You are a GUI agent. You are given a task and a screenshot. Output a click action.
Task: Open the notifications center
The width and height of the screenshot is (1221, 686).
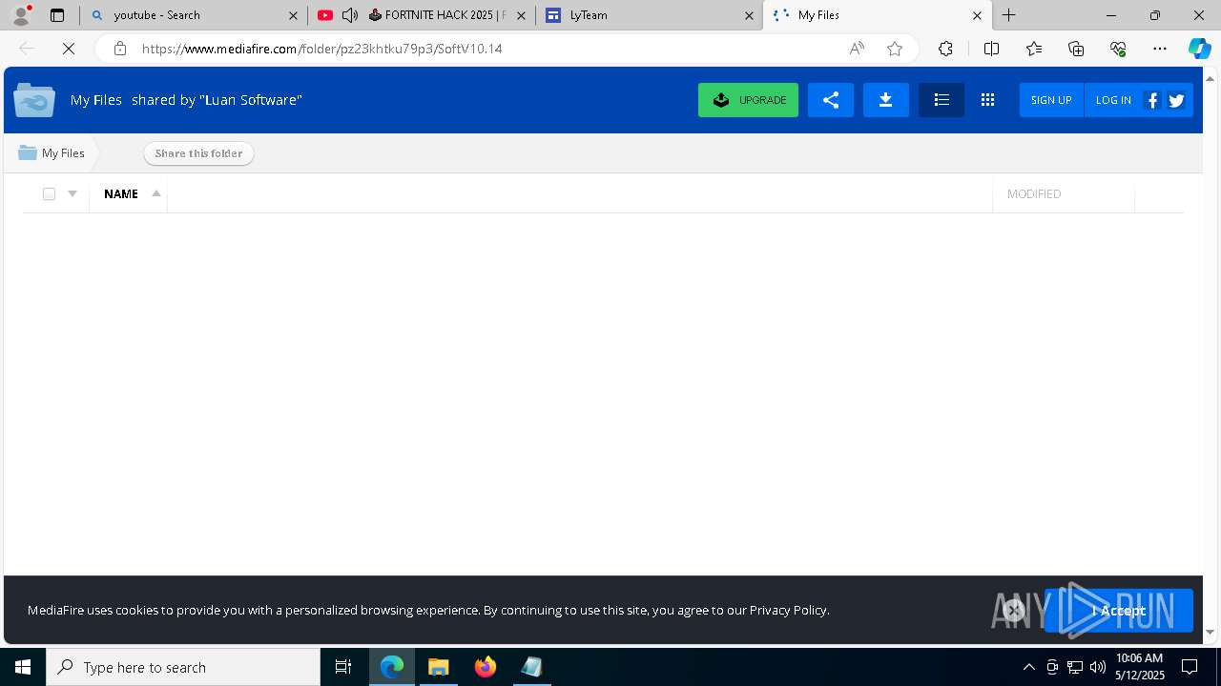pos(1190,667)
